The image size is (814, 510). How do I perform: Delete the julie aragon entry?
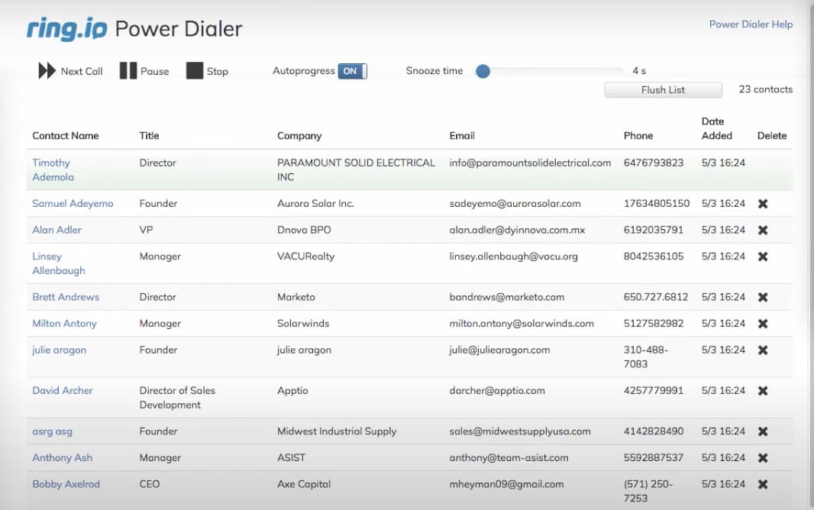click(x=762, y=350)
